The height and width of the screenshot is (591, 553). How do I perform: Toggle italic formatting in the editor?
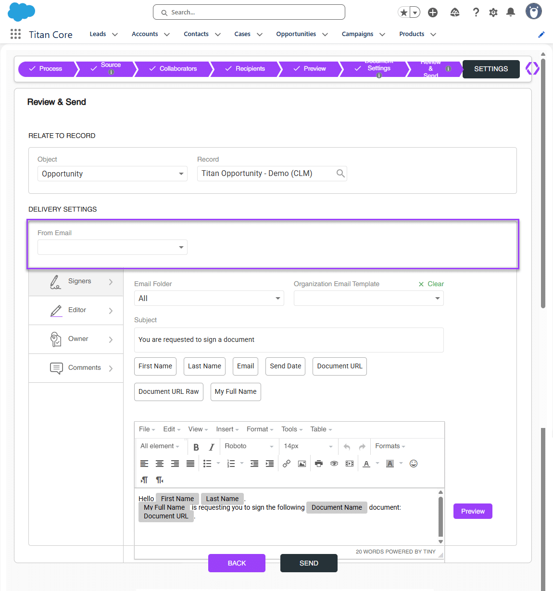[211, 446]
